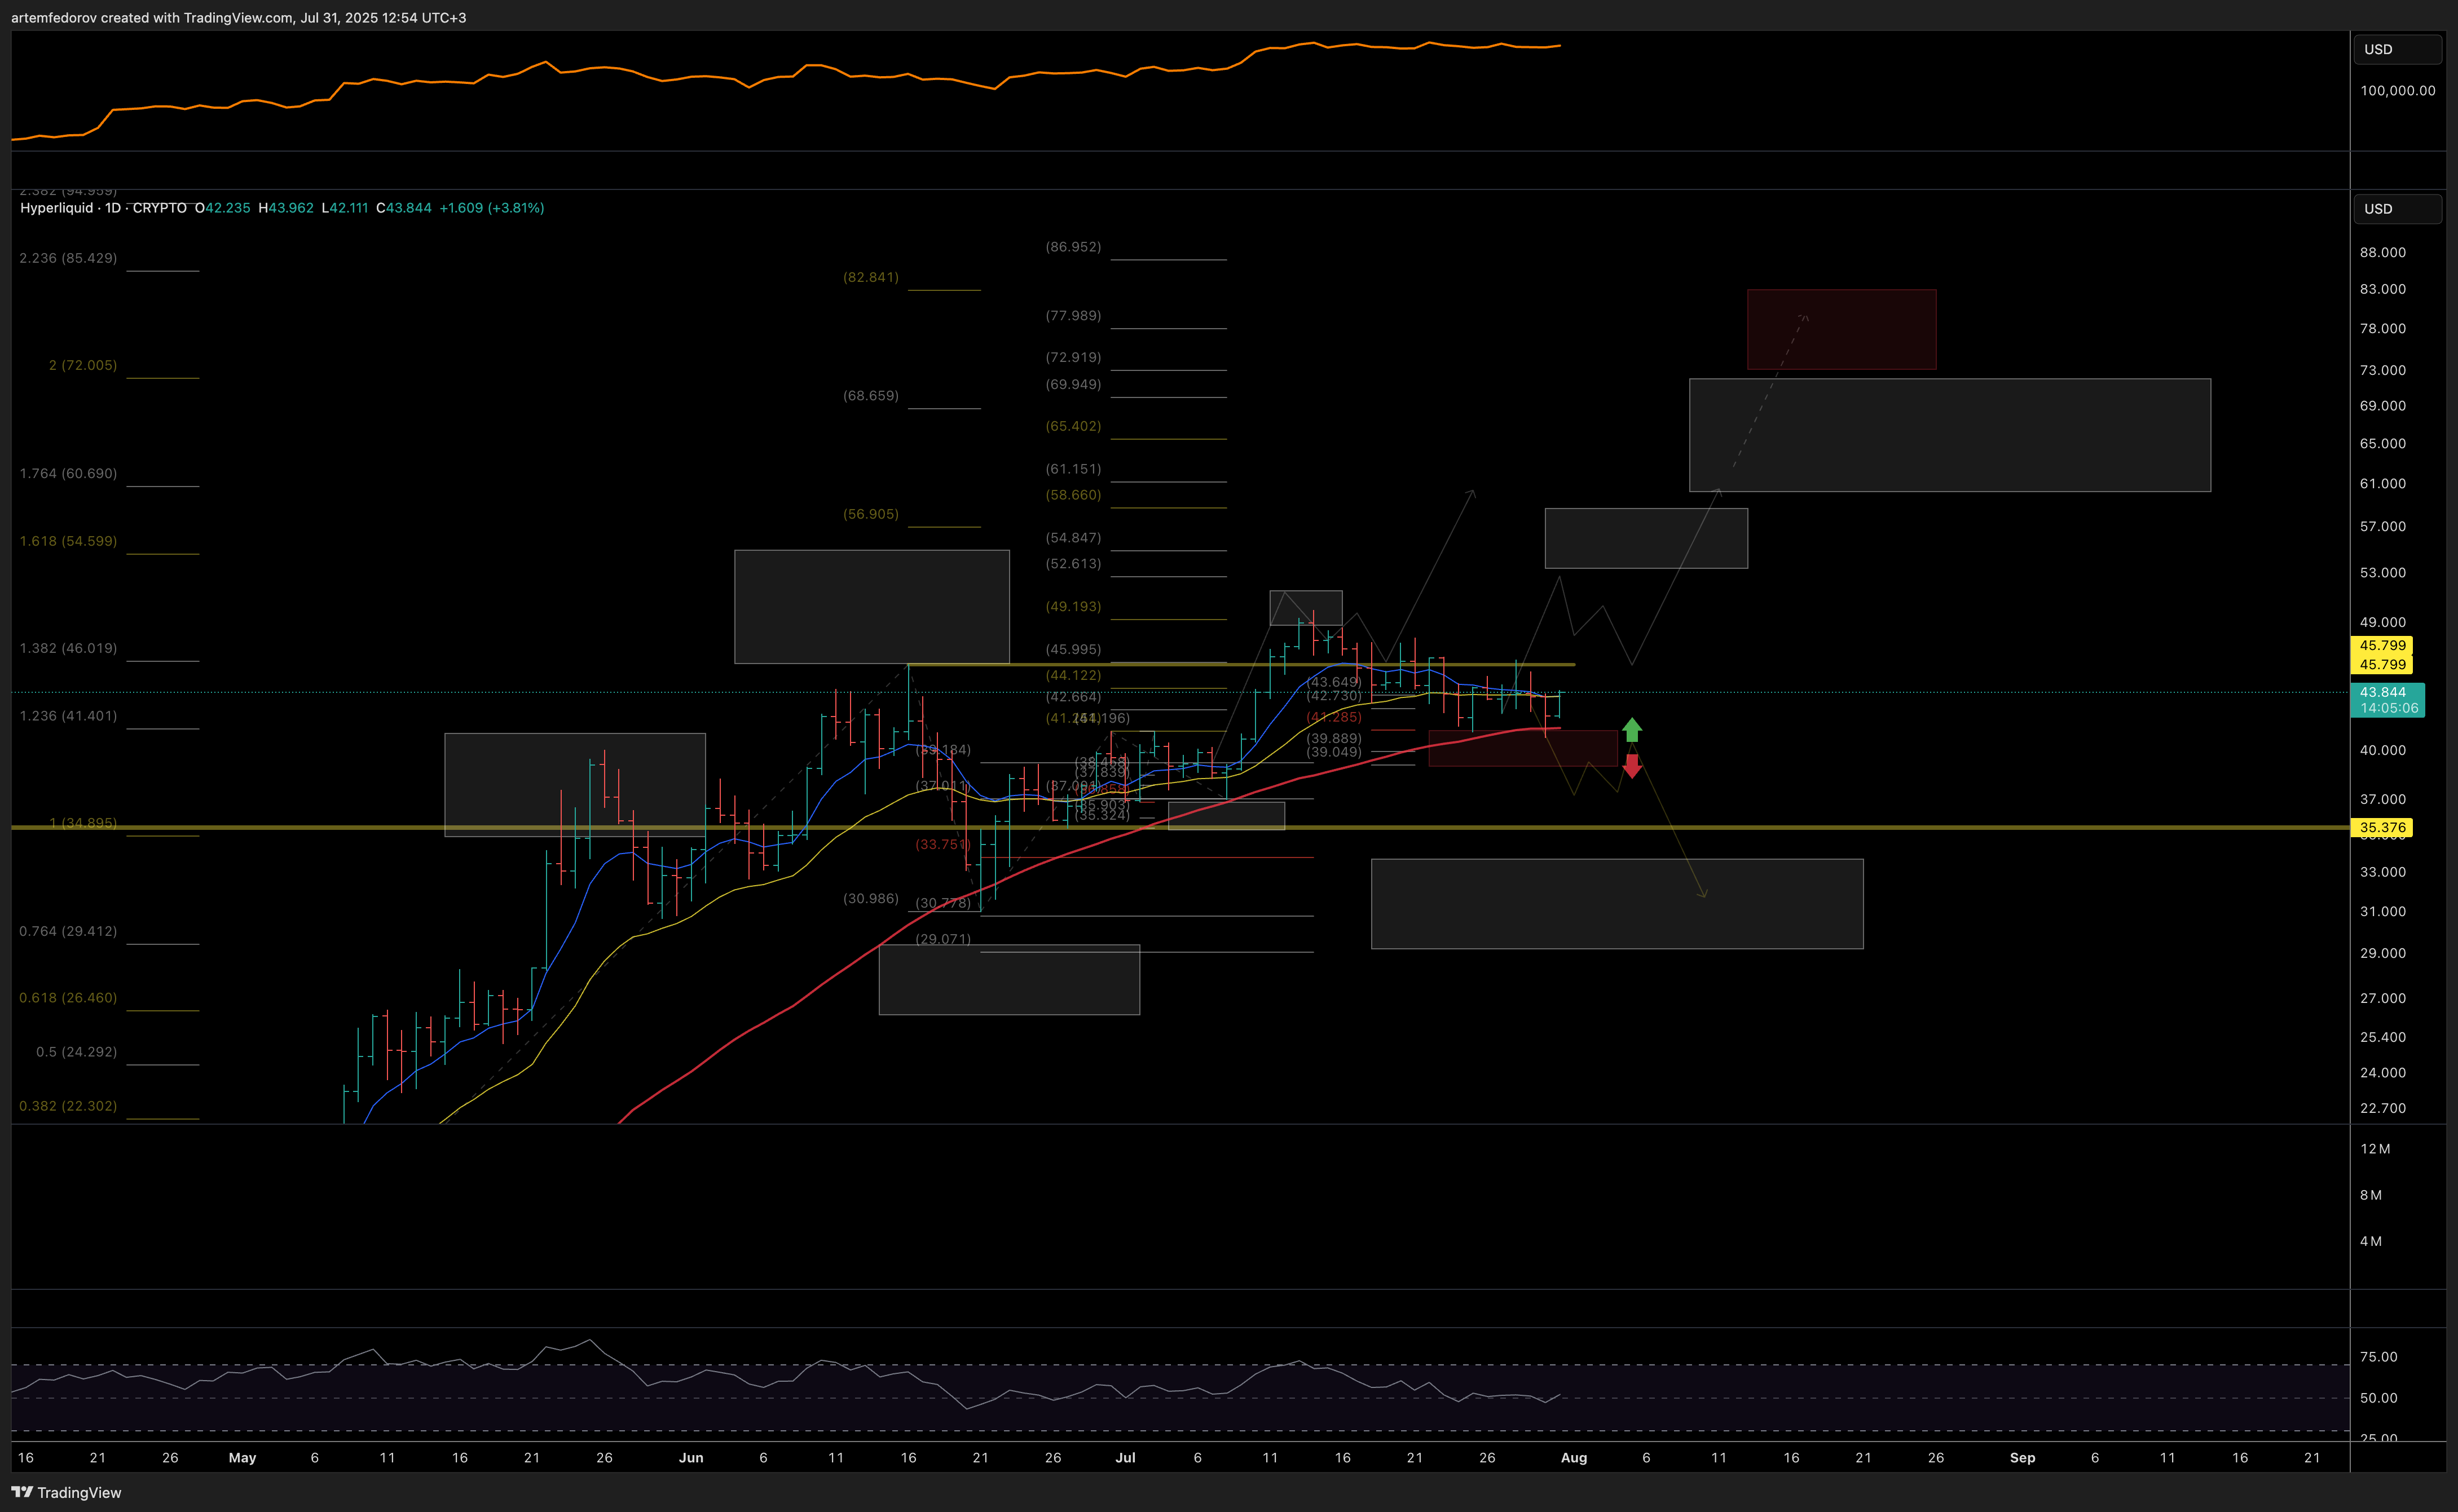Image resolution: width=2458 pixels, height=1512 pixels.
Task: Select the Fib label 0.618 (26.460)
Action: click(x=68, y=998)
